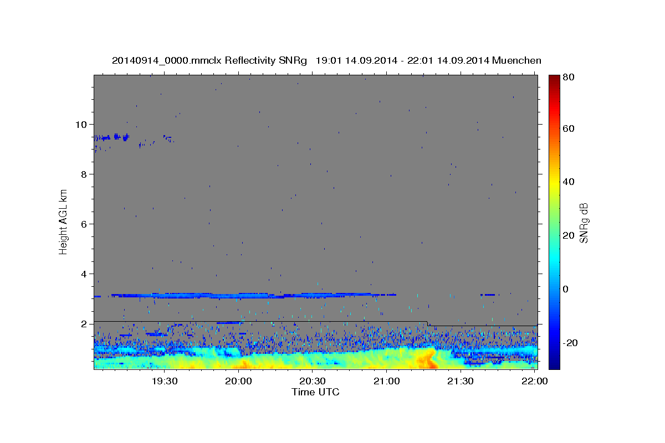
Task: Click the colorbar value 20
Action: tap(570, 235)
